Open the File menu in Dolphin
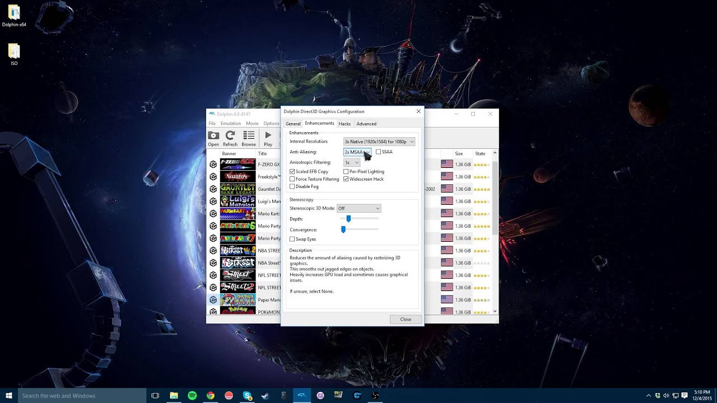 click(212, 123)
